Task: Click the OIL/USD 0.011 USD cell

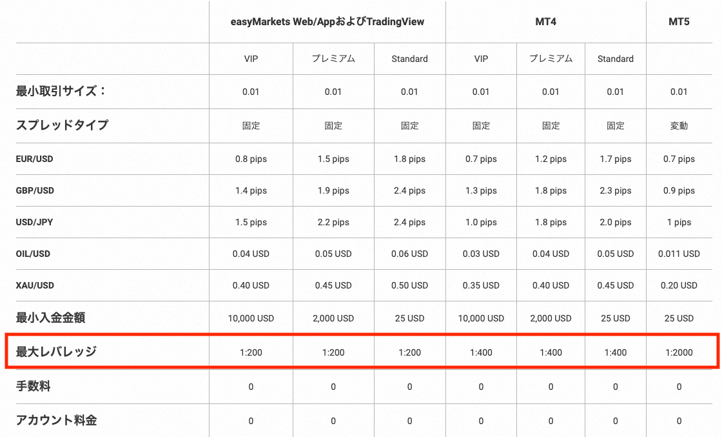Action: coord(679,254)
